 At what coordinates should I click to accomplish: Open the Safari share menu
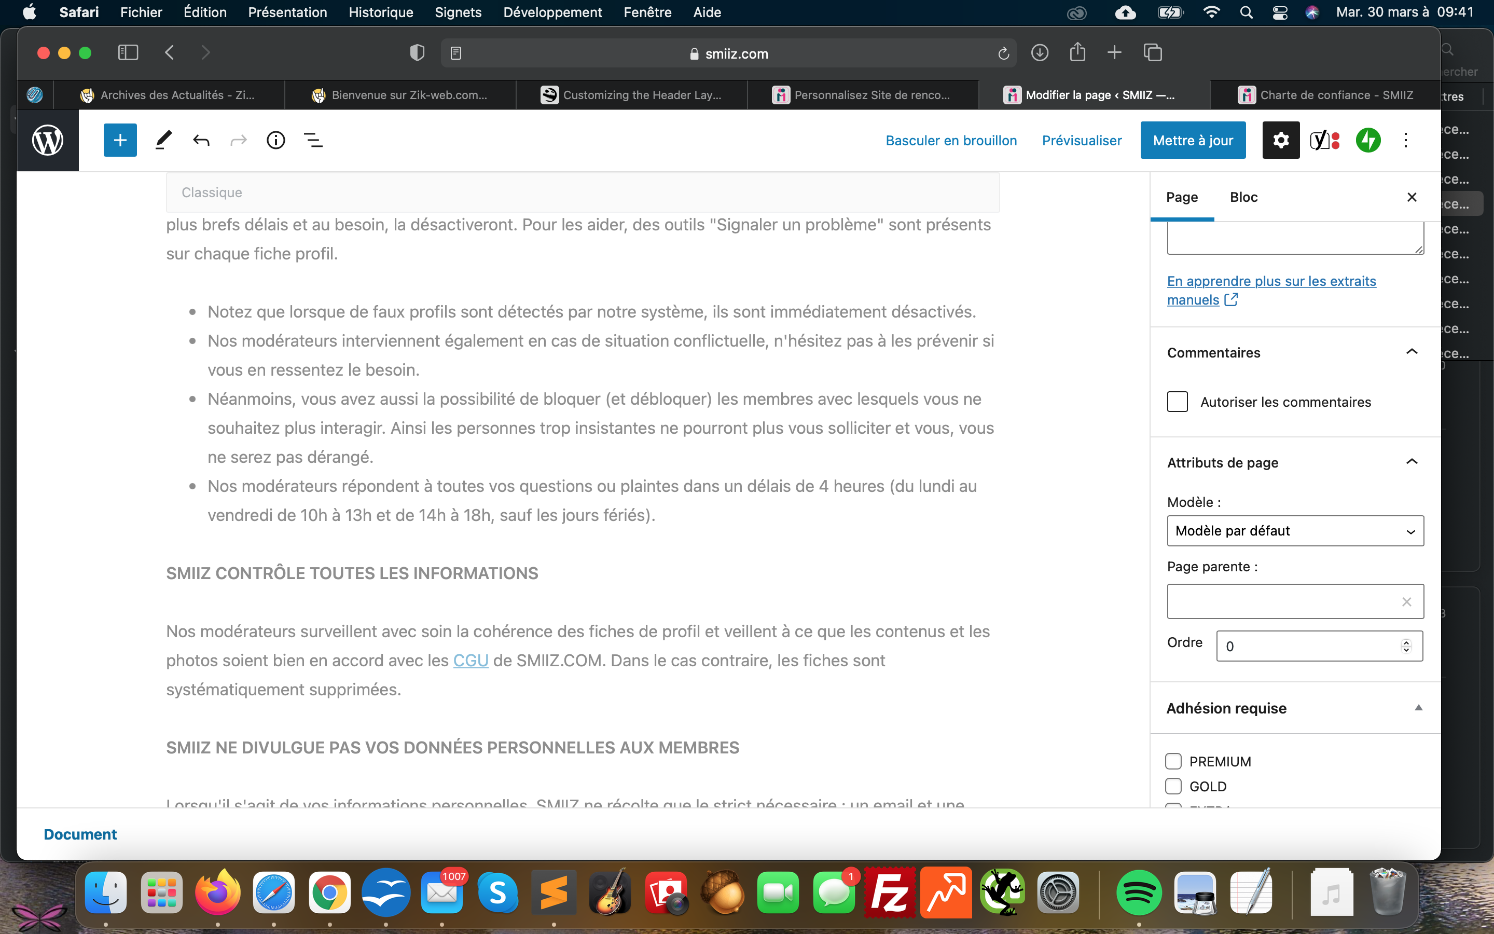1077,52
